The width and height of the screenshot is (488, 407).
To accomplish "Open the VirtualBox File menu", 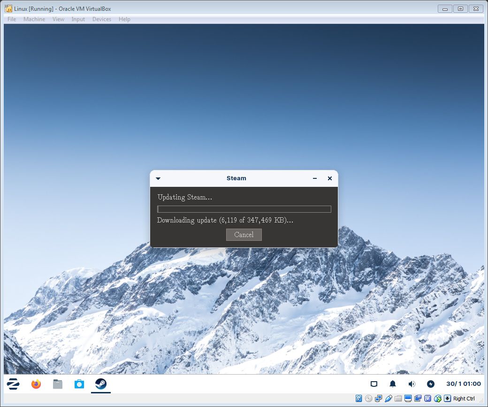I will [12, 19].
